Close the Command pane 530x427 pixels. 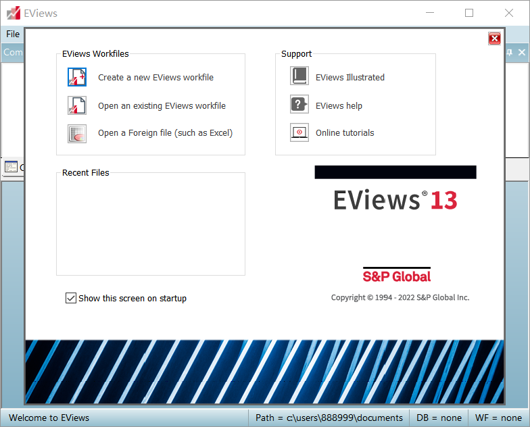[x=522, y=53]
